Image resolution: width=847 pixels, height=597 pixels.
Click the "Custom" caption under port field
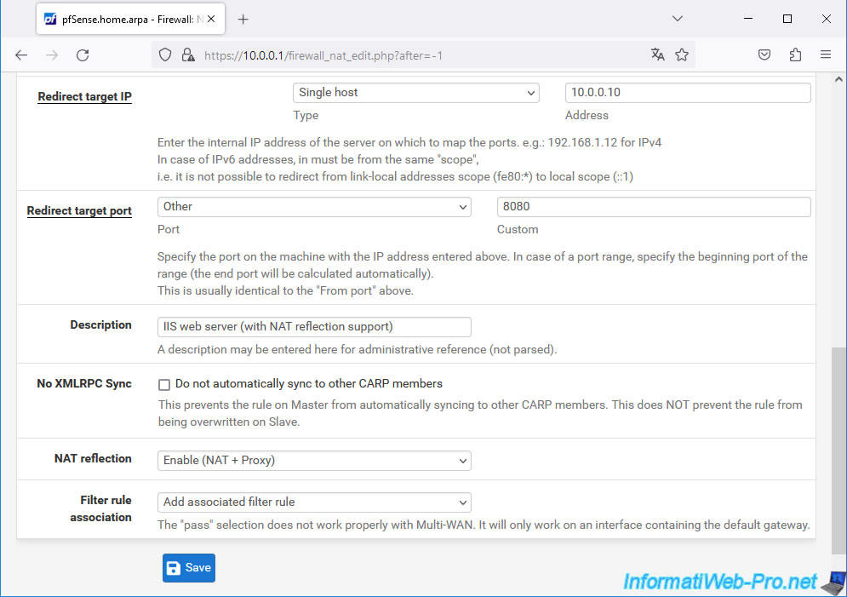(518, 229)
